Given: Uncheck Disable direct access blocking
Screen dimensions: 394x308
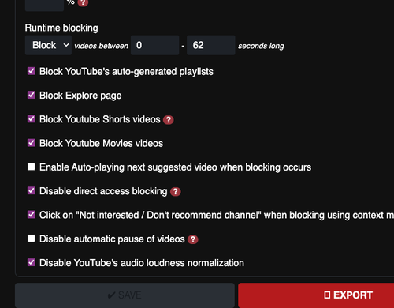Looking at the screenshot, I should [x=32, y=190].
